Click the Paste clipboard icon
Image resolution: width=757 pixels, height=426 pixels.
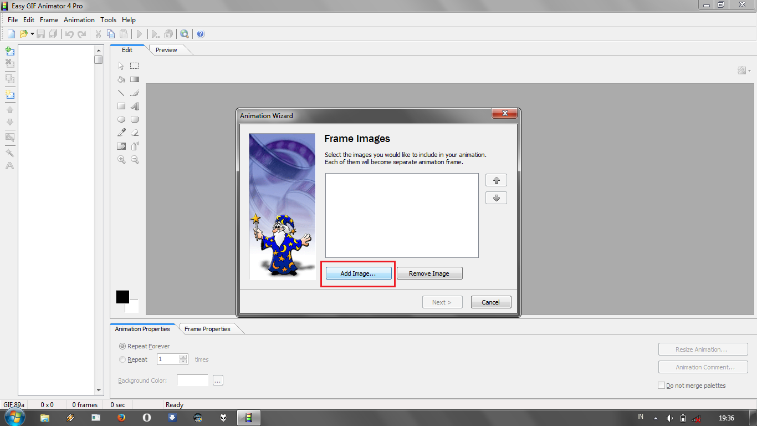124,34
